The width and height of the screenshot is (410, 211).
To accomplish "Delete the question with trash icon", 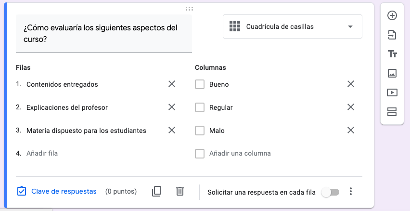I will tap(180, 191).
